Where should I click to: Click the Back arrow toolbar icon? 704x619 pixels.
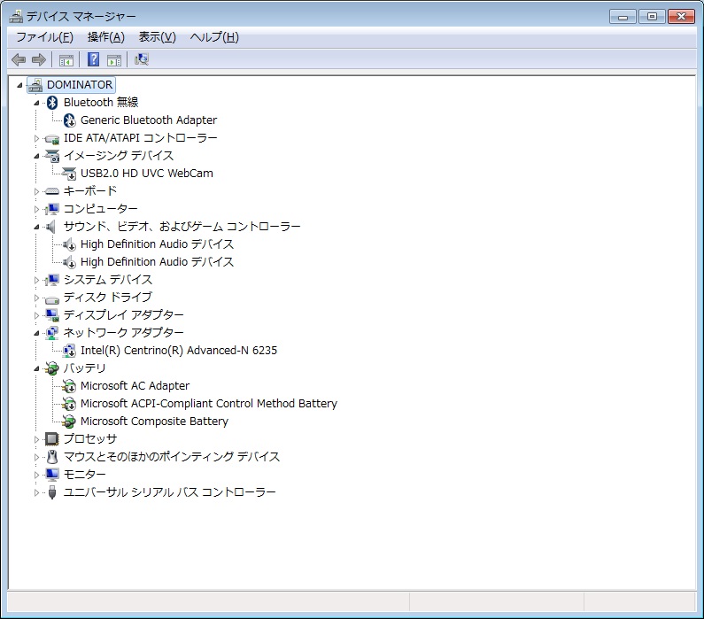coord(19,59)
